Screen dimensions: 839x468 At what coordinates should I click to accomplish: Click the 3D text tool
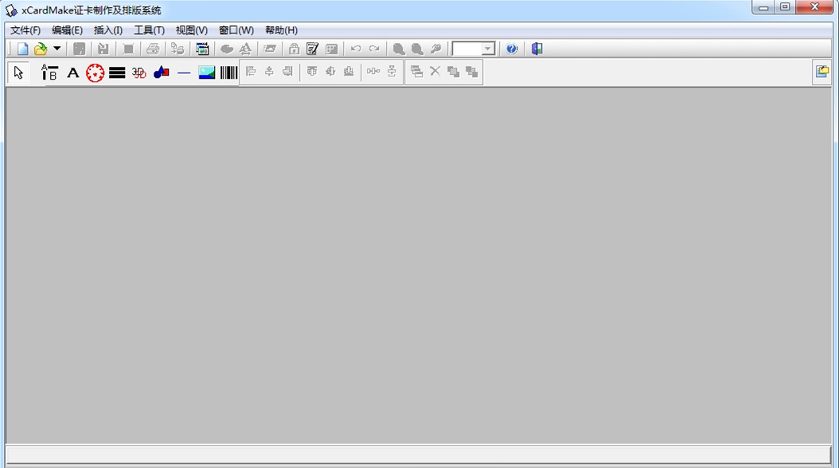pos(139,72)
